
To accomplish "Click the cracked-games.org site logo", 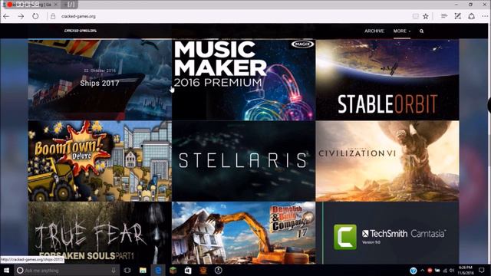I will (x=81, y=31).
